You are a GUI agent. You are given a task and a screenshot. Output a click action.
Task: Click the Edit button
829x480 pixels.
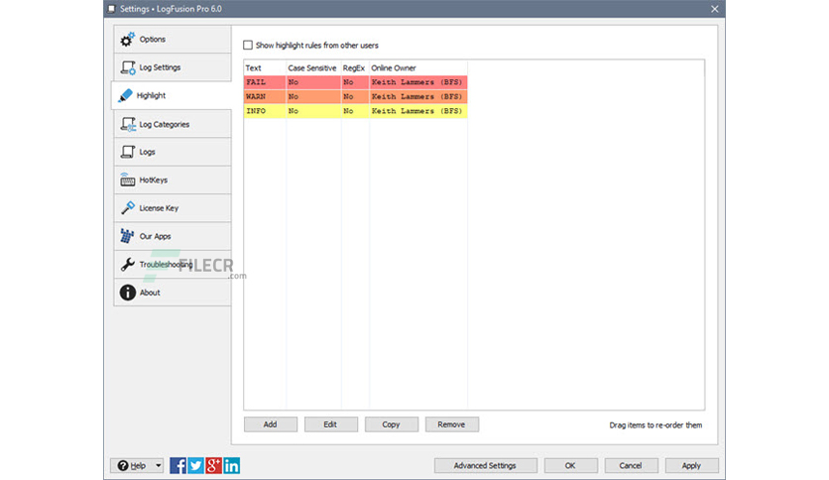(331, 424)
